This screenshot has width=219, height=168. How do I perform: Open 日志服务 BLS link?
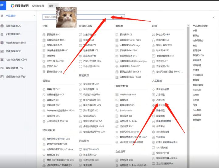126,116
